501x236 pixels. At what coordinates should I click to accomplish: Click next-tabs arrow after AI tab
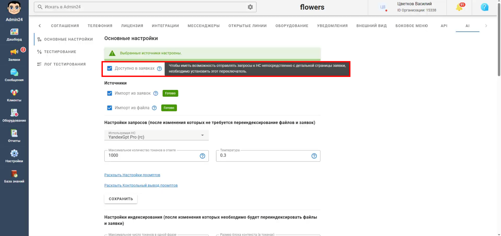click(486, 26)
